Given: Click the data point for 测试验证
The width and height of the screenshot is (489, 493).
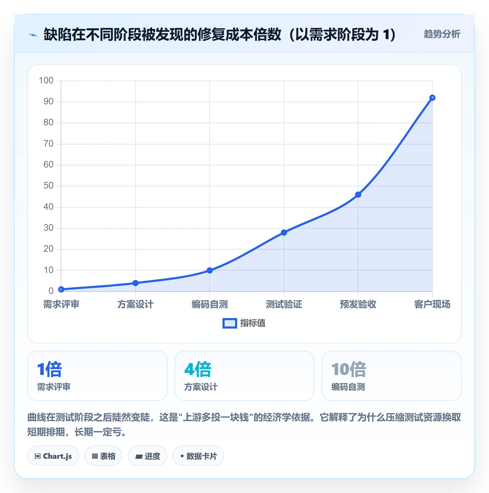Looking at the screenshot, I should [x=284, y=233].
